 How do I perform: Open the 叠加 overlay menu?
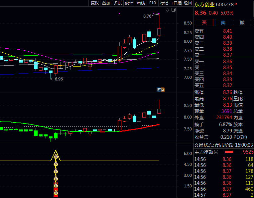point(106,3)
